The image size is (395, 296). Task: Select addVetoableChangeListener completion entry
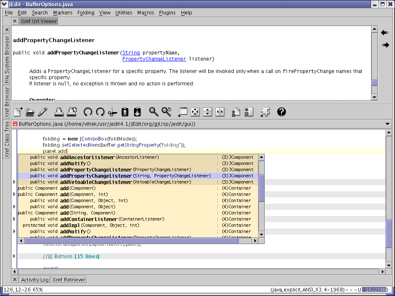[x=138, y=182]
